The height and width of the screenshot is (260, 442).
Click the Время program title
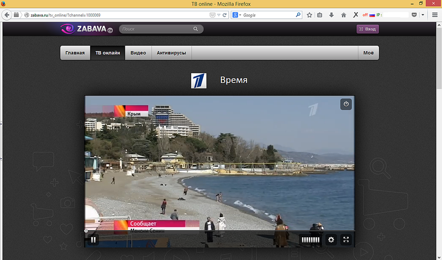(234, 80)
